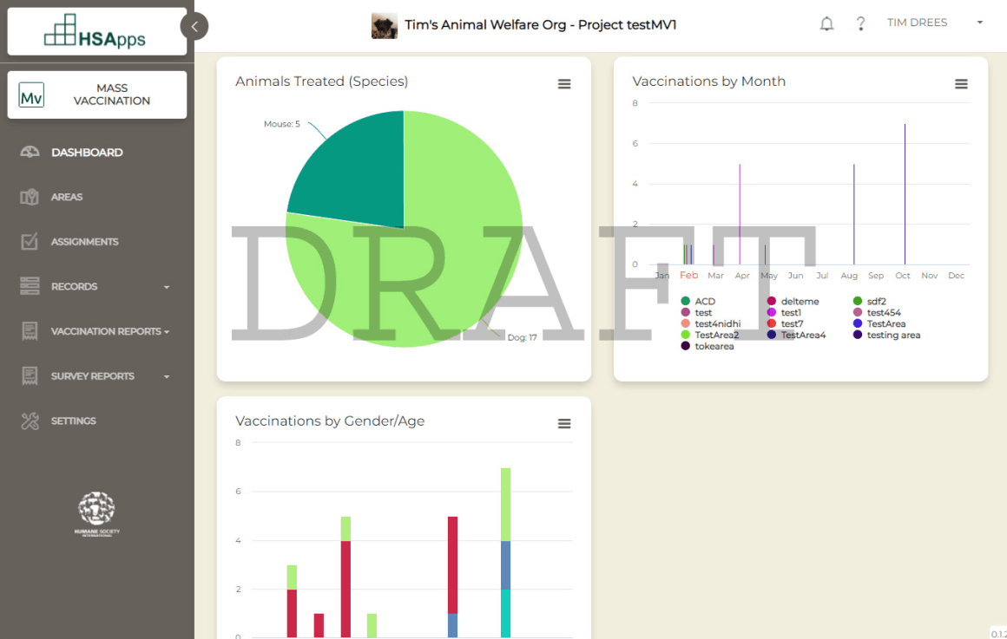
Task: Open help via the question mark icon
Action: coord(860,23)
